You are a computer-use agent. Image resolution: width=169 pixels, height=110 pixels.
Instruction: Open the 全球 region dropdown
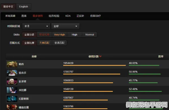[65, 26]
